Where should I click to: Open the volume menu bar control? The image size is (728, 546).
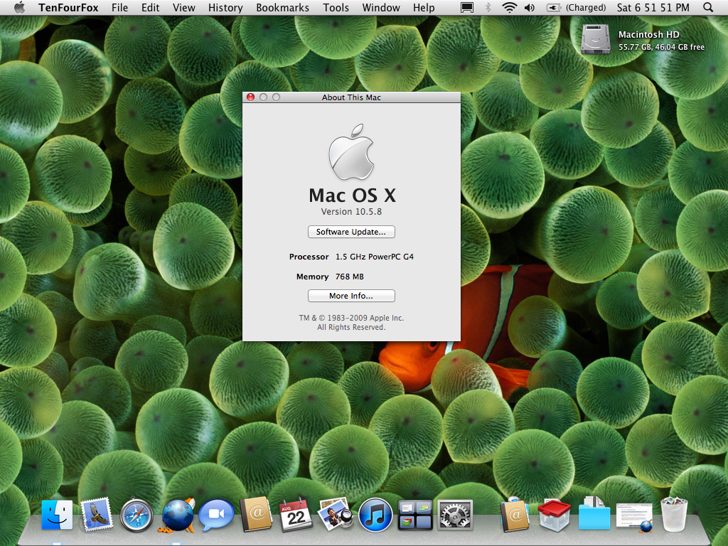point(530,8)
